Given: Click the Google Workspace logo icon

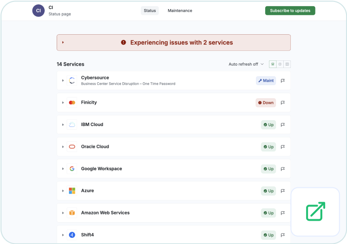Looking at the screenshot, I should pos(72,169).
